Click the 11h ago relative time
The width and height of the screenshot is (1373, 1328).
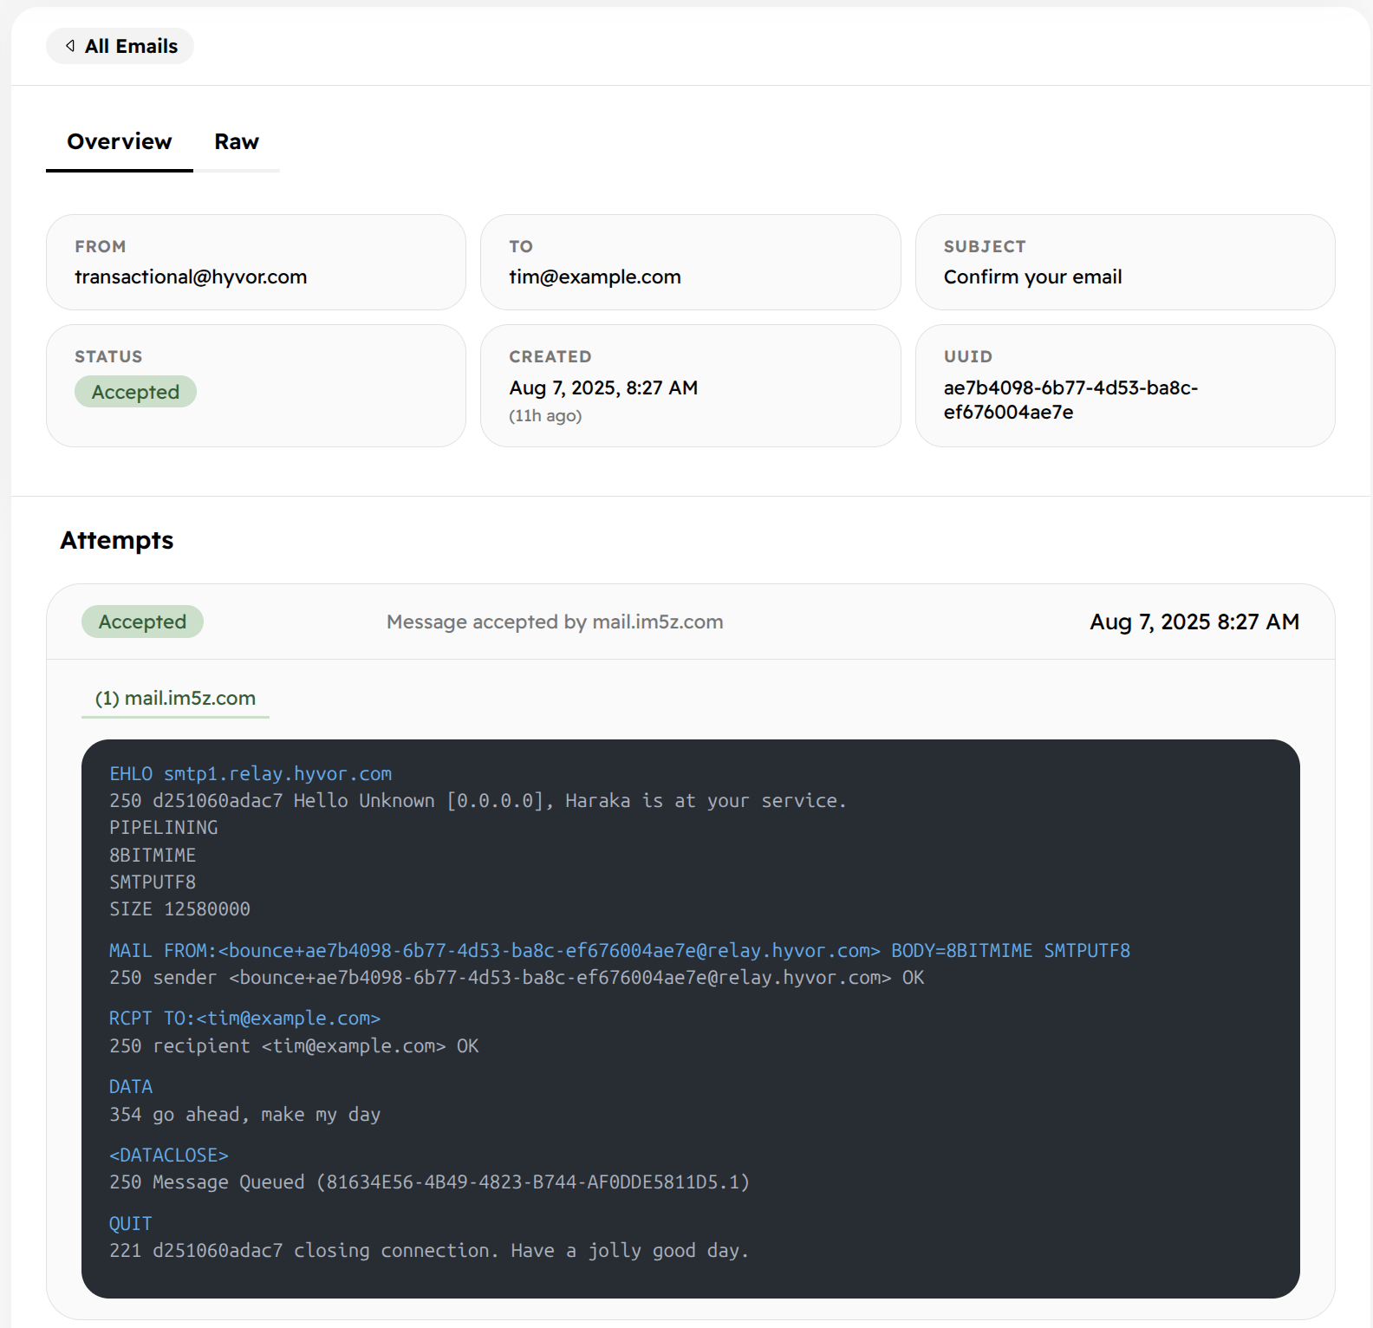point(545,416)
